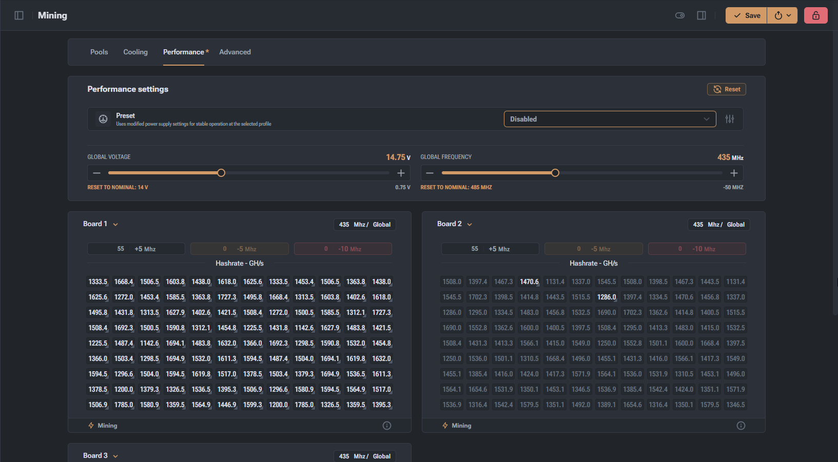Select Board 2 -10 Mhz chip group

[697, 249]
